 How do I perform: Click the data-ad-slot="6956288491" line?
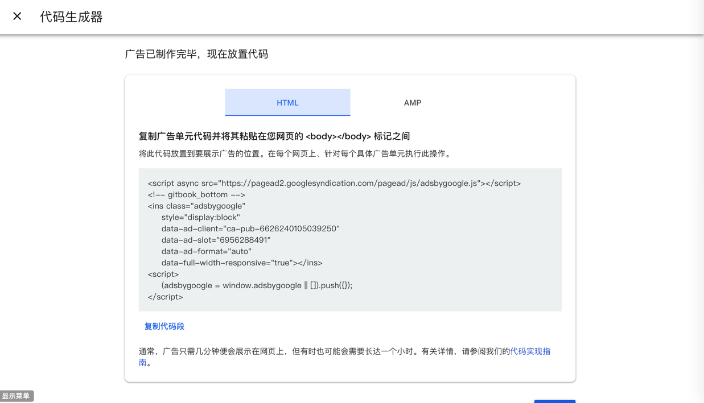coord(216,240)
